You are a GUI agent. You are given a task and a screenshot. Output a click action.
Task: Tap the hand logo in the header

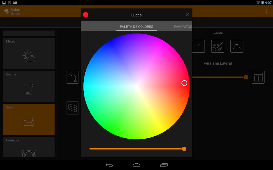(6, 11)
